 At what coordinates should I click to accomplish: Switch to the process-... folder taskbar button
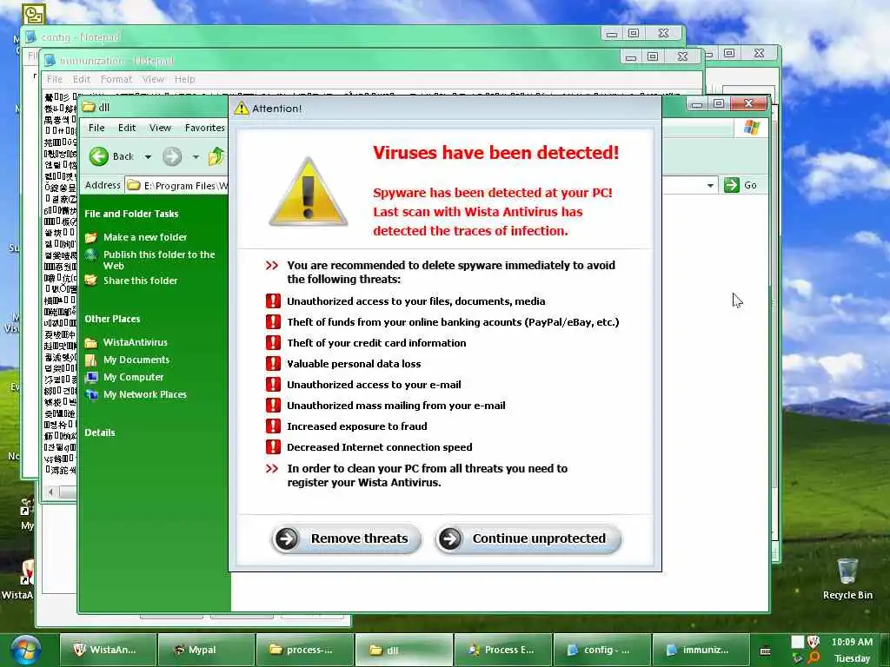(x=305, y=650)
